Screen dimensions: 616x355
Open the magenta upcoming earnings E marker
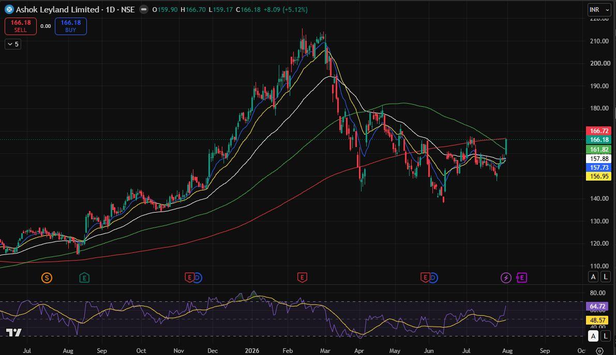tap(521, 278)
